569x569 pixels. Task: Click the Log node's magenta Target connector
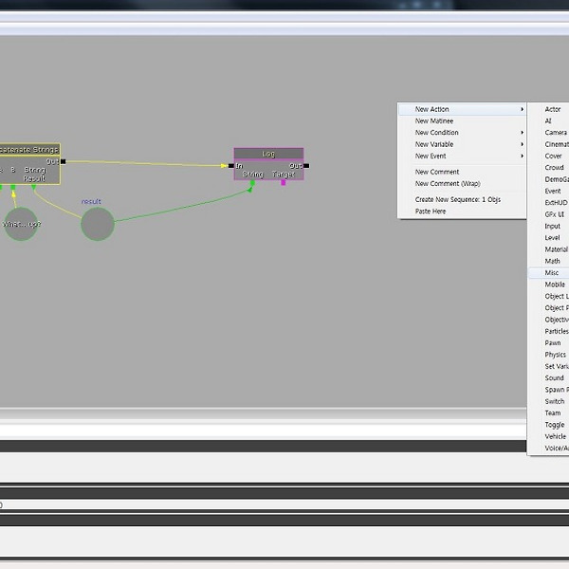click(283, 182)
